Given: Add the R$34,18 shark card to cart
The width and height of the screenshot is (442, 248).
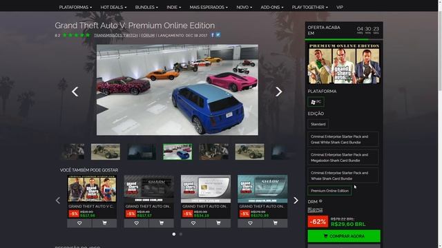Looking at the screenshot, I should coord(218,223).
